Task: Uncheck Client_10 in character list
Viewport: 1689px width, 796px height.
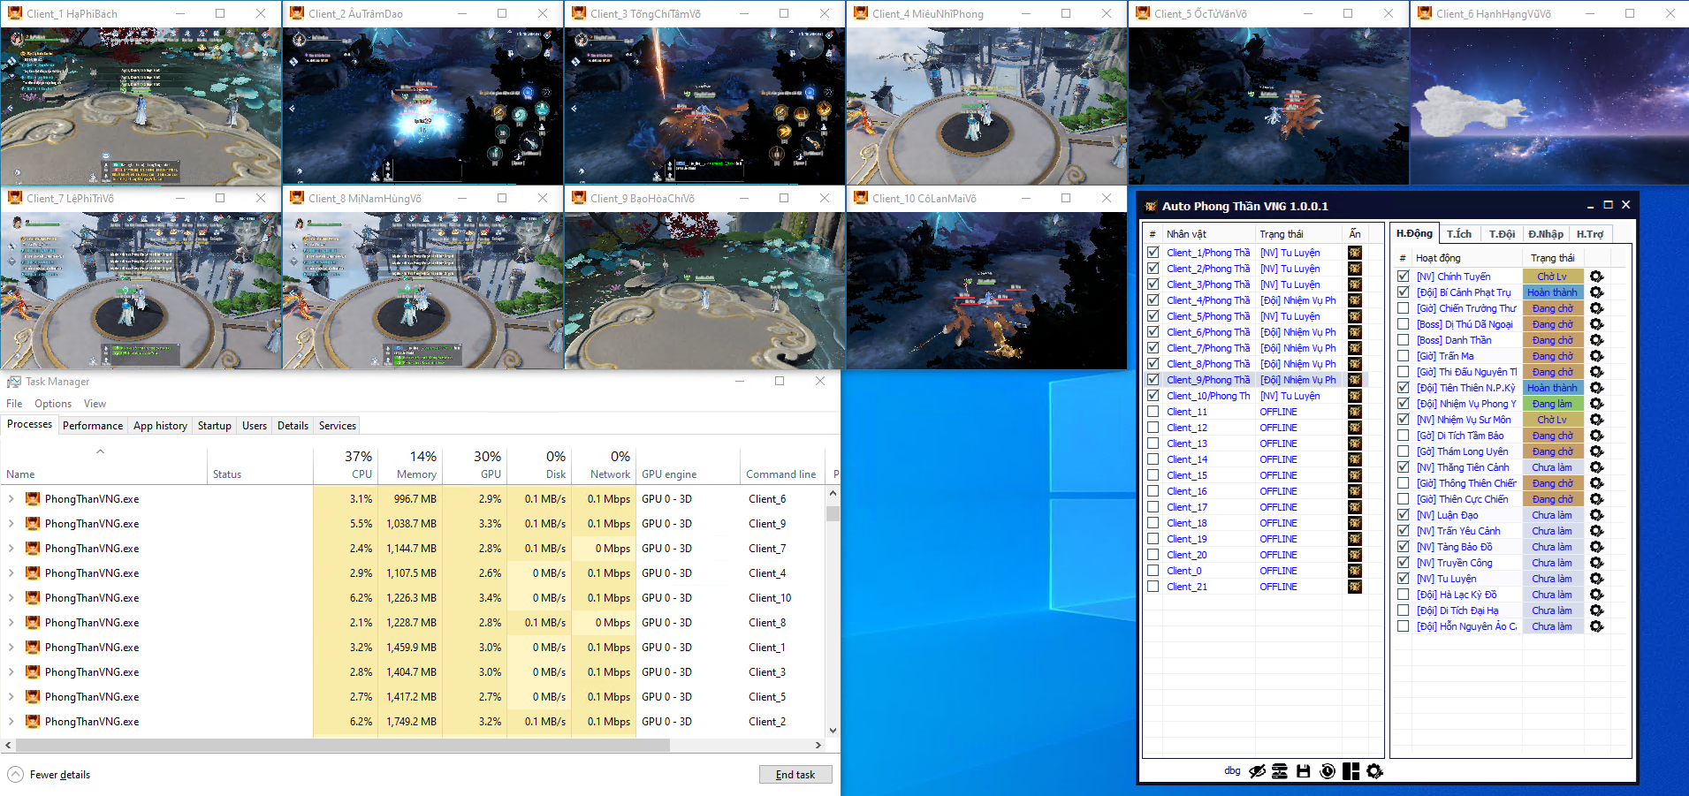Action: coord(1153,396)
